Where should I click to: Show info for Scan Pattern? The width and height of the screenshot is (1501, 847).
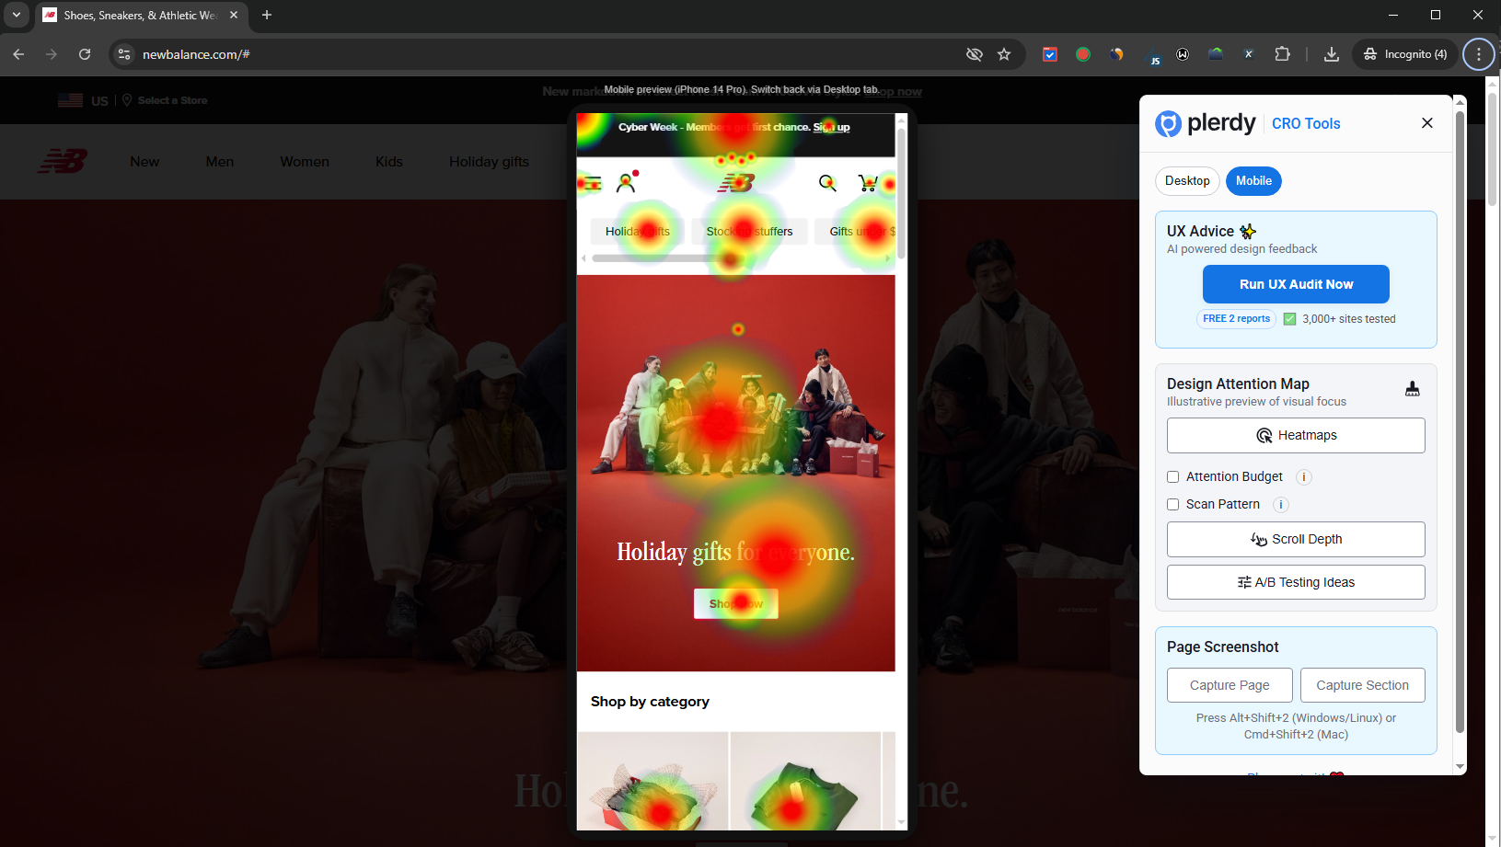(1281, 505)
